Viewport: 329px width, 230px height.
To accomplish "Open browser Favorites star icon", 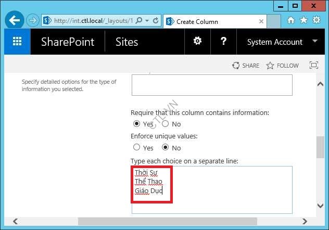I will (303, 20).
